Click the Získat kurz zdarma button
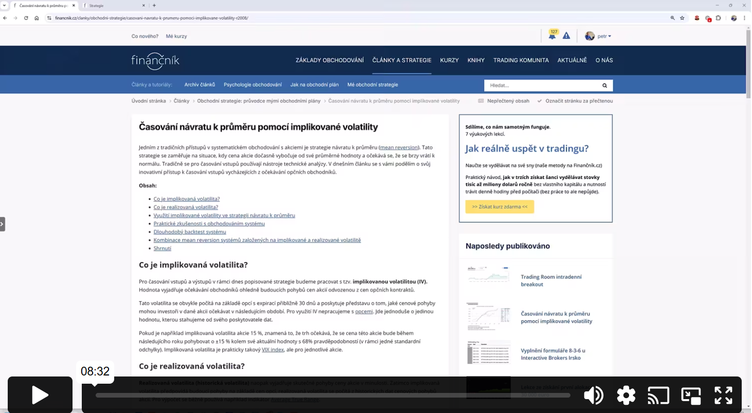This screenshot has height=413, width=752. [500, 207]
